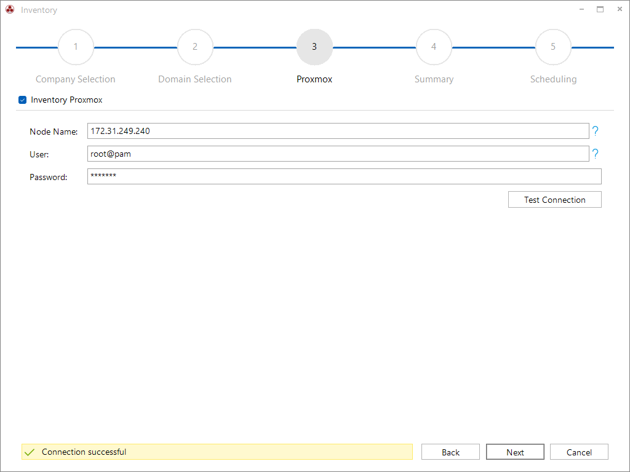This screenshot has height=472, width=630.
Task: Maximize the Inventory window
Action: coord(600,9)
